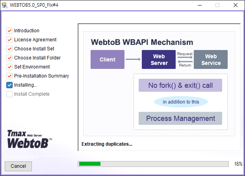
Task: Click the Process Management box
Action: click(180, 119)
